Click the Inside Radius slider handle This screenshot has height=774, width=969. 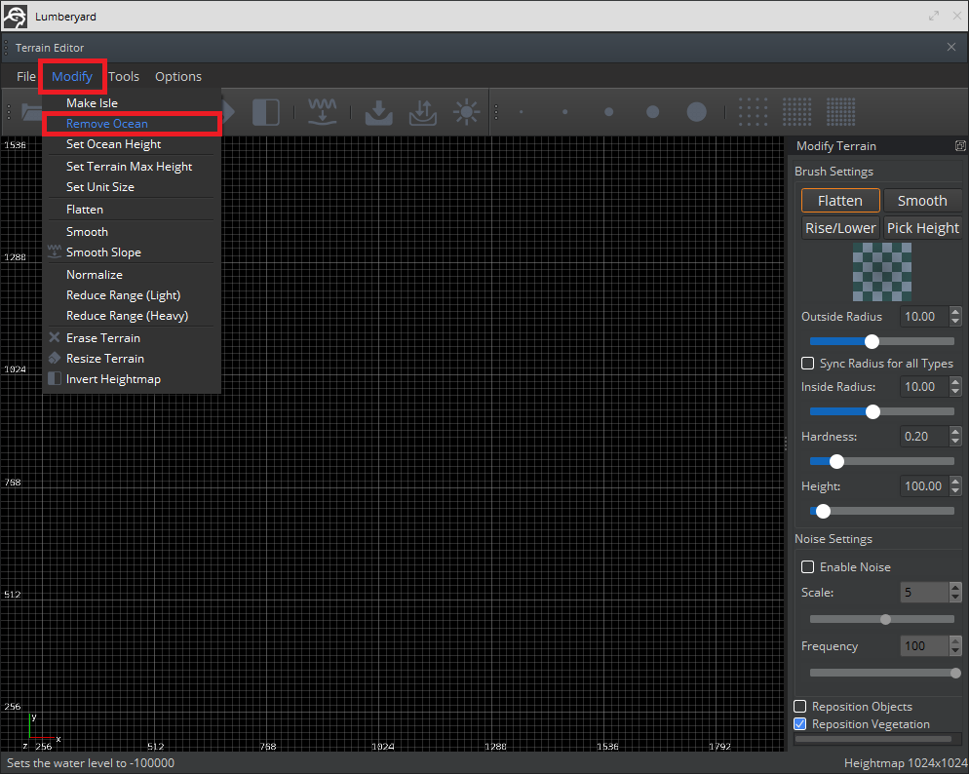click(x=872, y=411)
